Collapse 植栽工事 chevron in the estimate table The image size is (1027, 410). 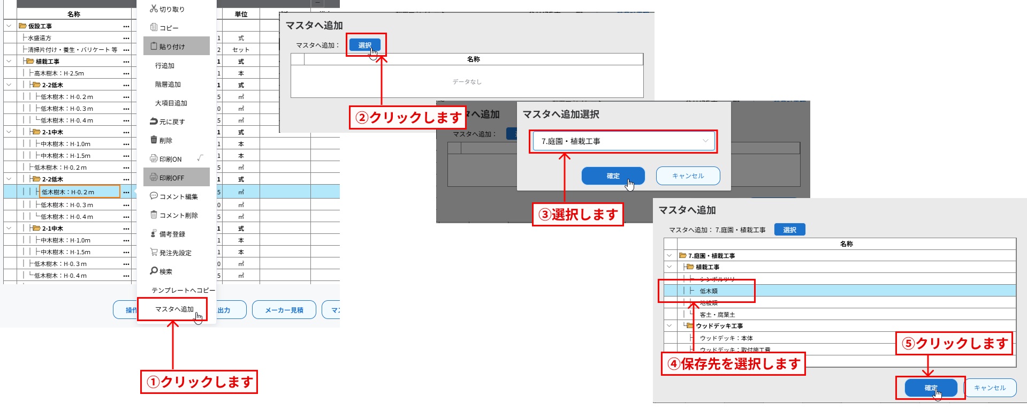9,61
